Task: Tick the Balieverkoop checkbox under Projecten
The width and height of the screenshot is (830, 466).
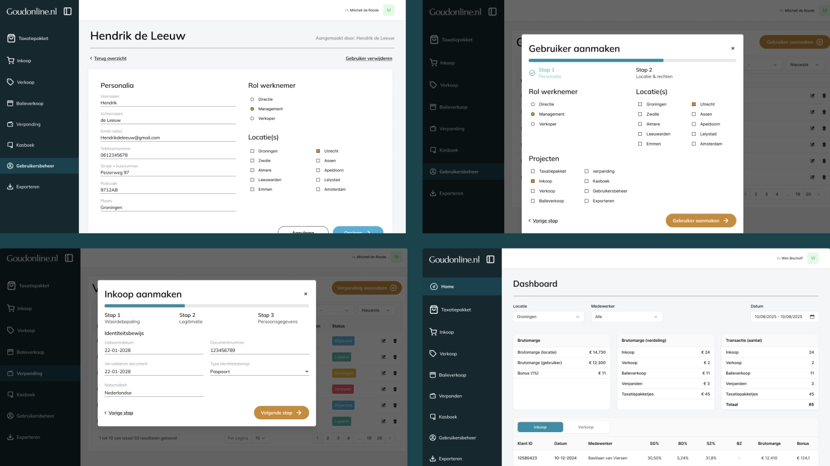Action: (x=533, y=201)
